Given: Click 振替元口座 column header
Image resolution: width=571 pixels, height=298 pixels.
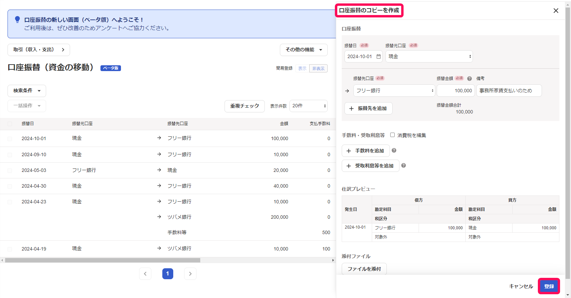Looking at the screenshot, I should point(82,124).
